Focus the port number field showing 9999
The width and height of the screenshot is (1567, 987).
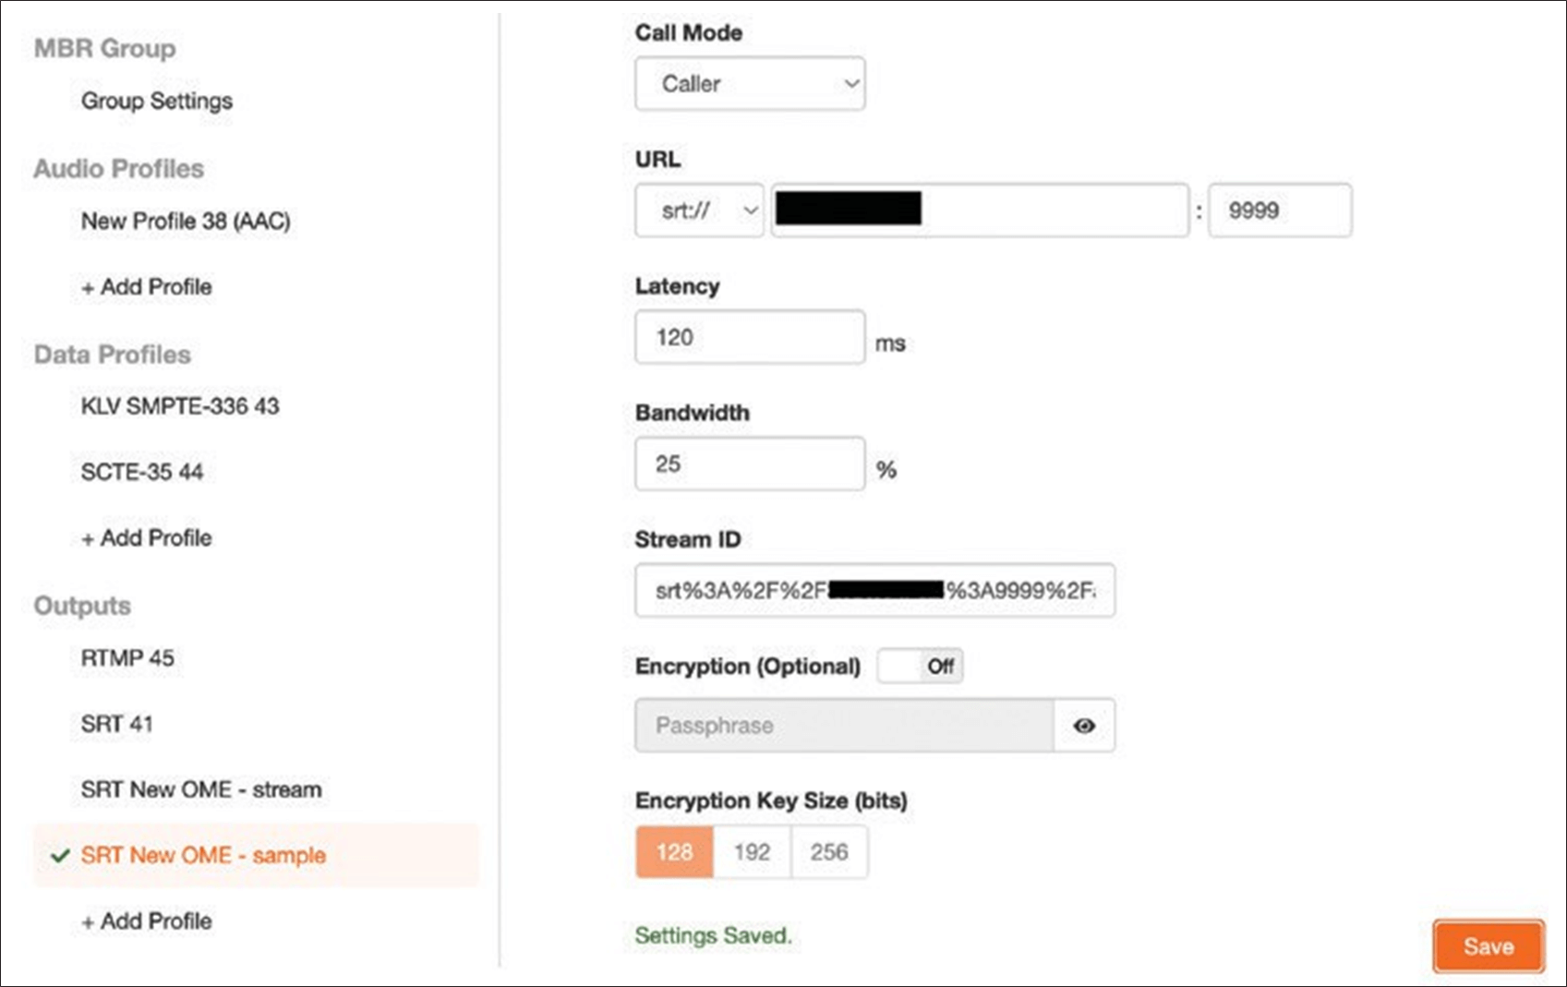[1280, 211]
